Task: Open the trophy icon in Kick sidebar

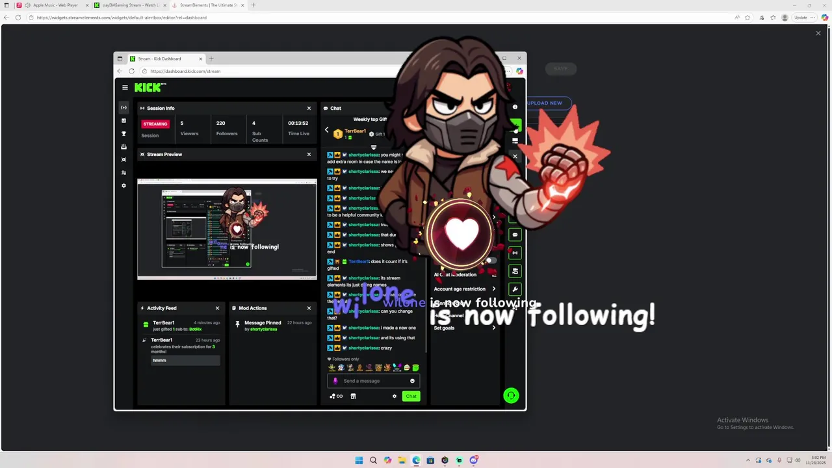Action: pyautogui.click(x=124, y=134)
